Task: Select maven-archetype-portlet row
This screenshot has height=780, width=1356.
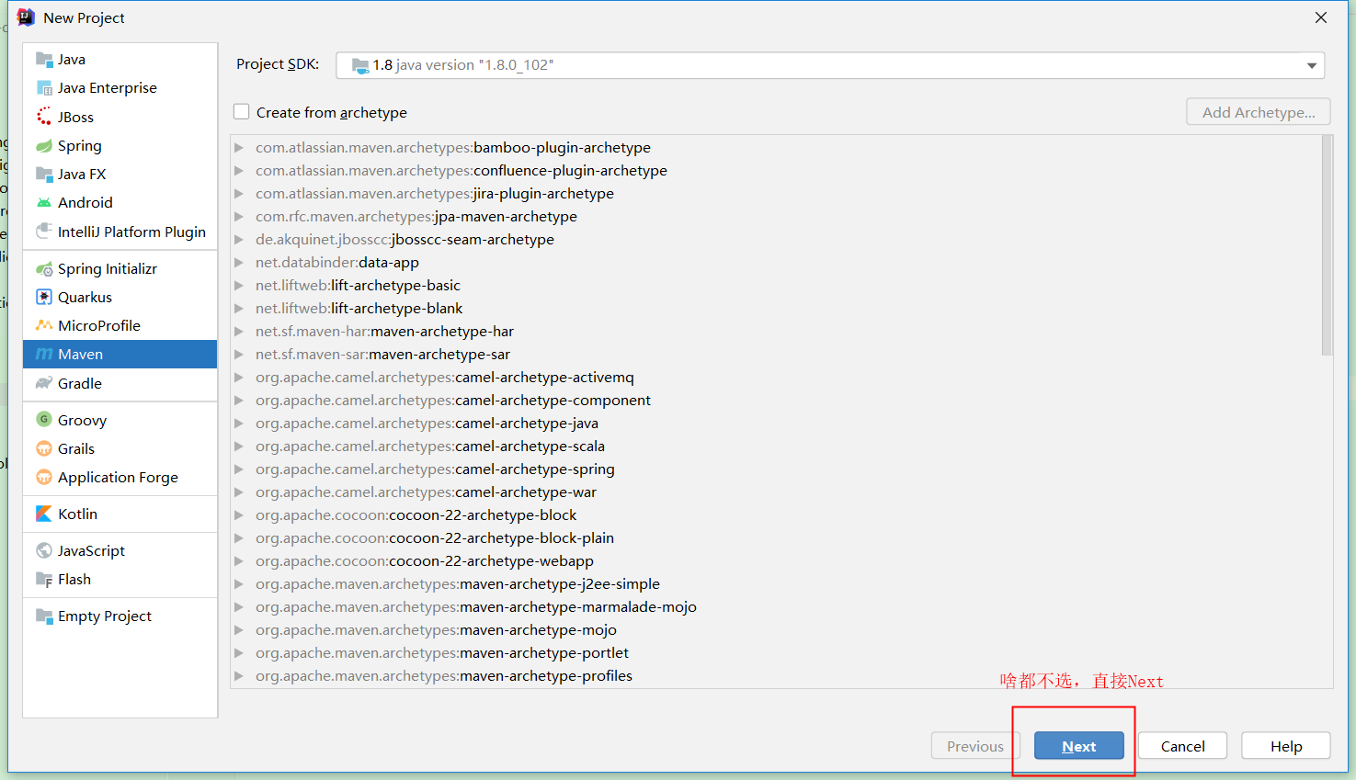Action: (775, 652)
